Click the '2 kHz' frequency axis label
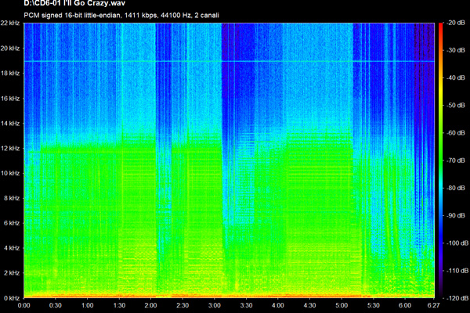The width and height of the screenshot is (470, 313). (12, 273)
